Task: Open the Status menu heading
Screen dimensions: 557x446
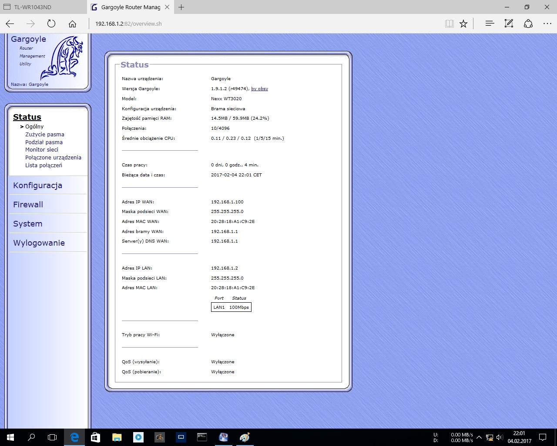Action: click(27, 117)
